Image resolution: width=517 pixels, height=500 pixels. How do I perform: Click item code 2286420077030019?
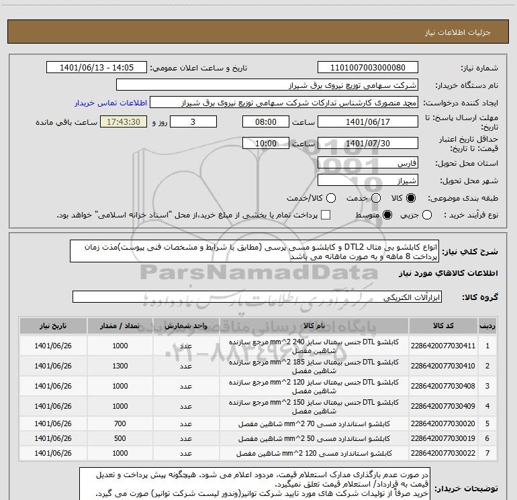443,438
